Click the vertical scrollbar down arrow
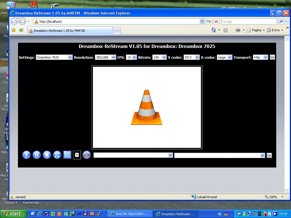 point(287,190)
